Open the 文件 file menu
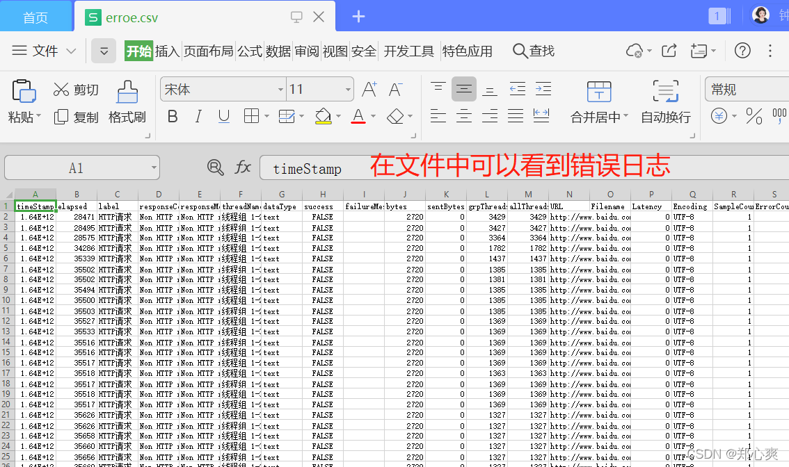789x467 pixels. (x=44, y=51)
